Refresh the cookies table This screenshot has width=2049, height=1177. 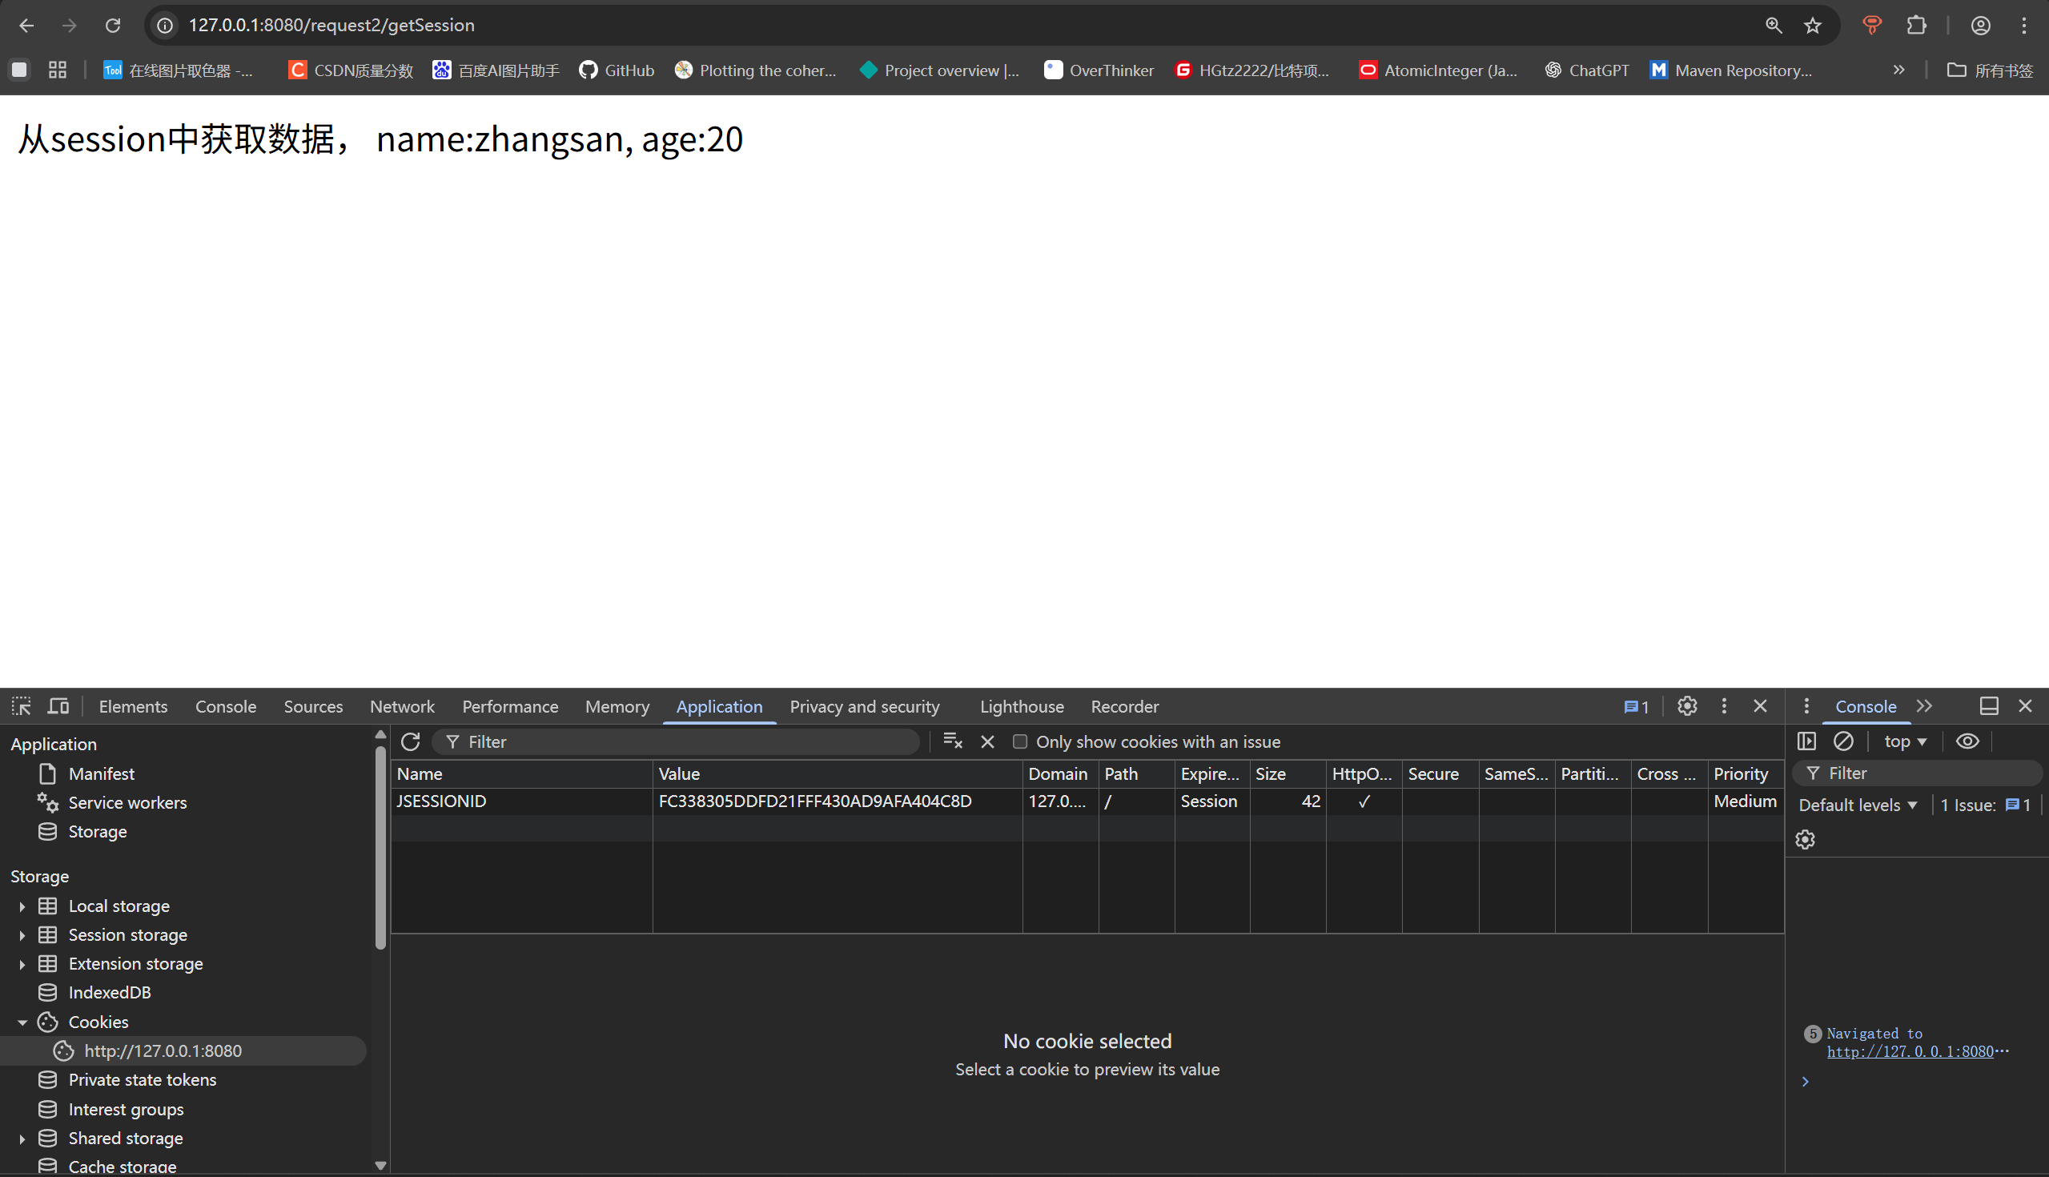click(x=411, y=741)
